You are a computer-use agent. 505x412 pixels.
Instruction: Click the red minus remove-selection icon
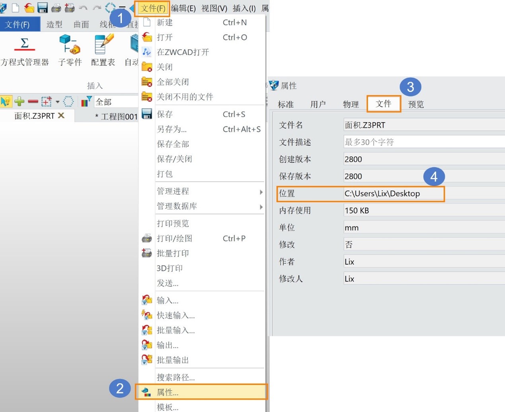pyautogui.click(x=33, y=102)
